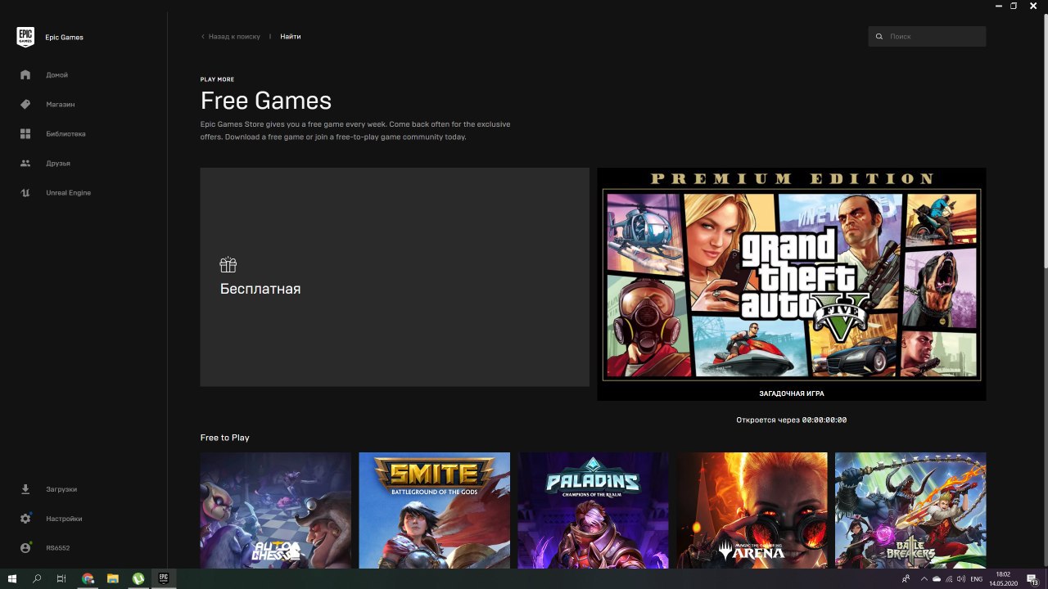Open the Бесплатная free game tile

[395, 277]
